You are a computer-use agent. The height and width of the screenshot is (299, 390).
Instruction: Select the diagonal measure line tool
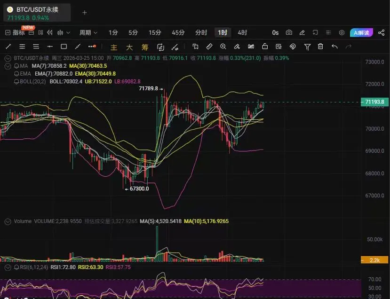click(x=78, y=47)
